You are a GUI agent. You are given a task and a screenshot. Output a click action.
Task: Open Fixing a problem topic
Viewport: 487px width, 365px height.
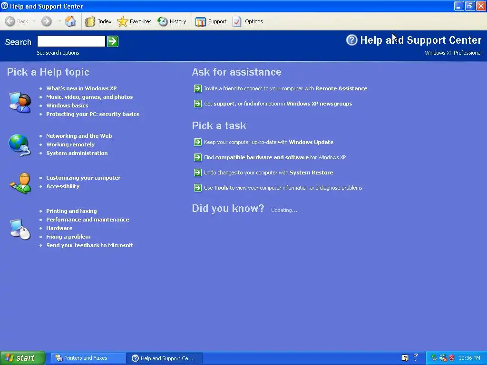68,237
